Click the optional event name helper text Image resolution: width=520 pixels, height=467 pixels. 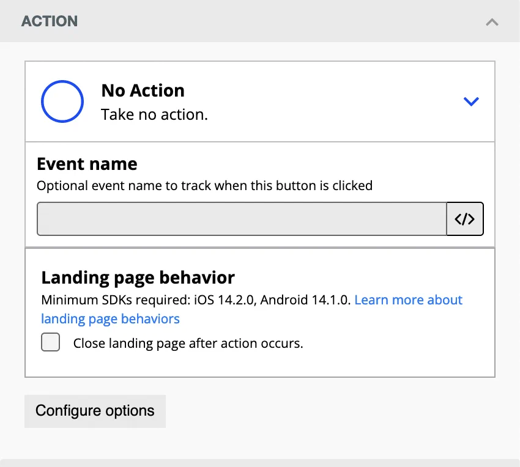(x=204, y=185)
